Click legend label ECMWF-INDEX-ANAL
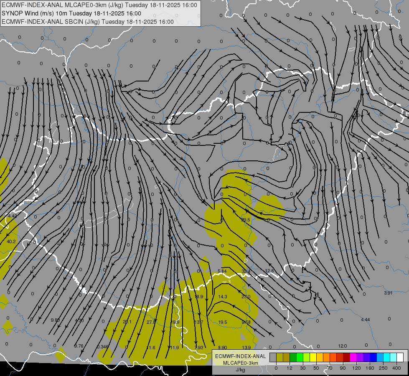The width and height of the screenshot is (409, 376). (241, 356)
